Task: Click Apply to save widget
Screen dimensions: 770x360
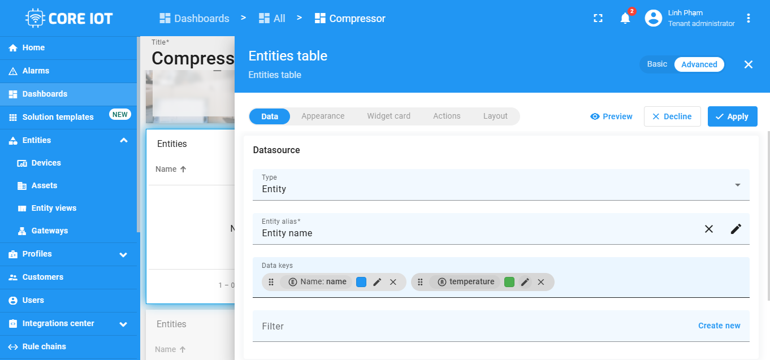Action: pyautogui.click(x=733, y=116)
